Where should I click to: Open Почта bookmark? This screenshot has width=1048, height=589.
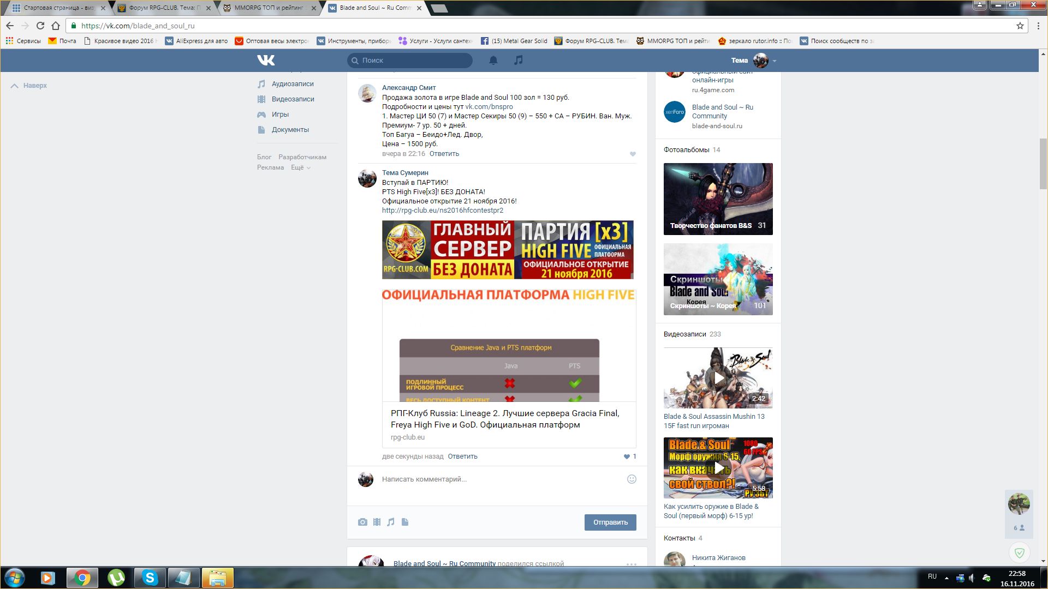click(62, 41)
